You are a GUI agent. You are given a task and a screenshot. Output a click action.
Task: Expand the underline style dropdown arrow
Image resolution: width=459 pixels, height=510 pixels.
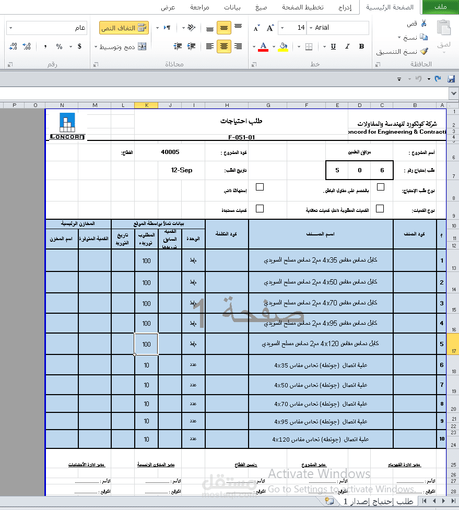coord(324,46)
